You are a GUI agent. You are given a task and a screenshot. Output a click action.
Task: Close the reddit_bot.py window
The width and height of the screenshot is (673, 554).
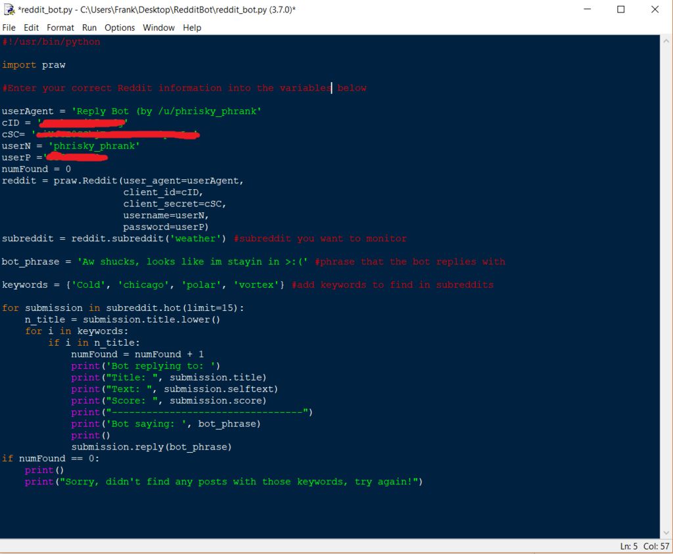(x=655, y=9)
